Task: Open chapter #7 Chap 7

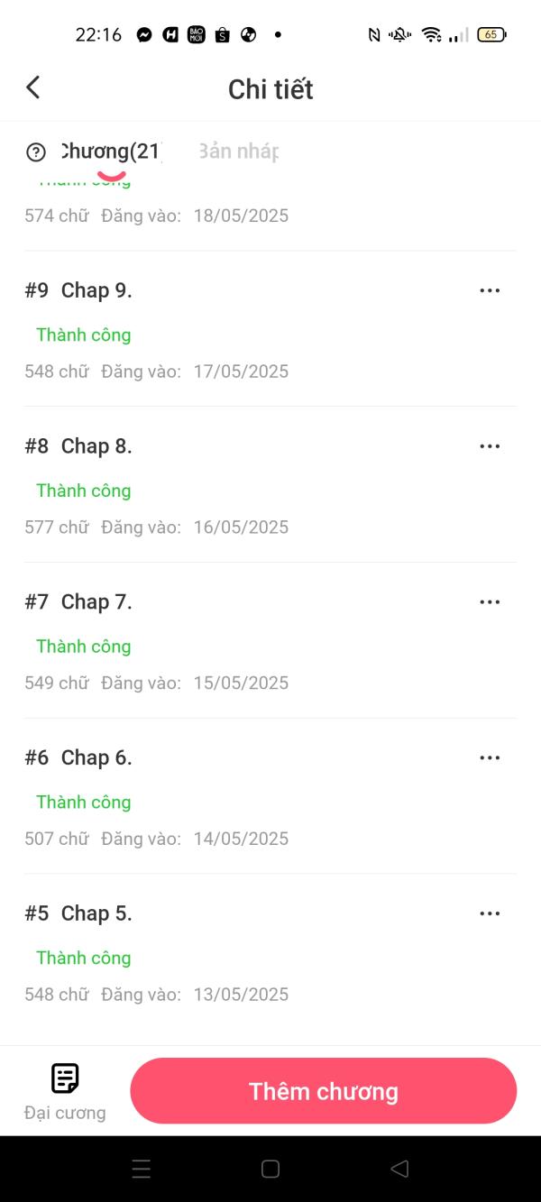Action: [96, 602]
